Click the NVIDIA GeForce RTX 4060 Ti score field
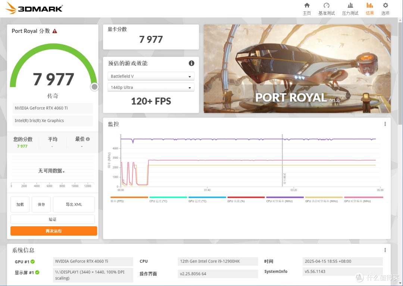This screenshot has height=286, width=403. (x=53, y=108)
